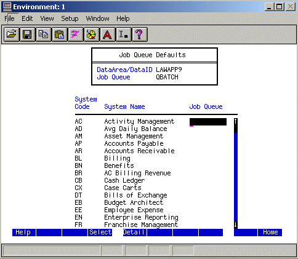Select the Asset Management row
Screen dimensions: 298x259
pos(134,136)
